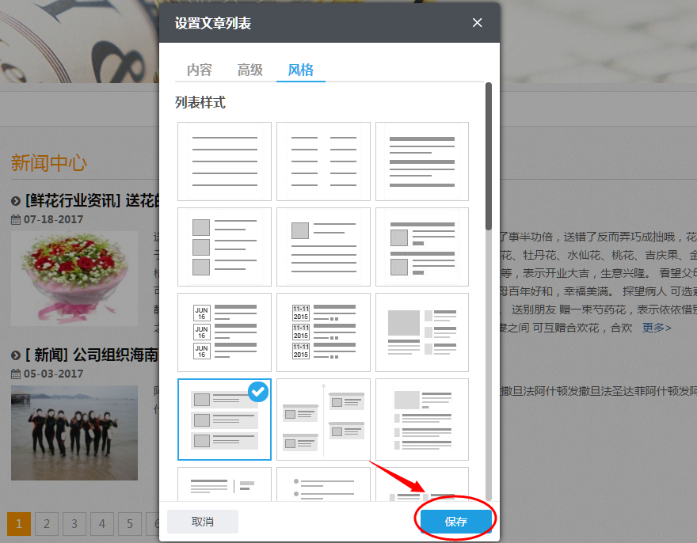
Task: Deselect the currently highlighted style template
Action: (x=224, y=420)
